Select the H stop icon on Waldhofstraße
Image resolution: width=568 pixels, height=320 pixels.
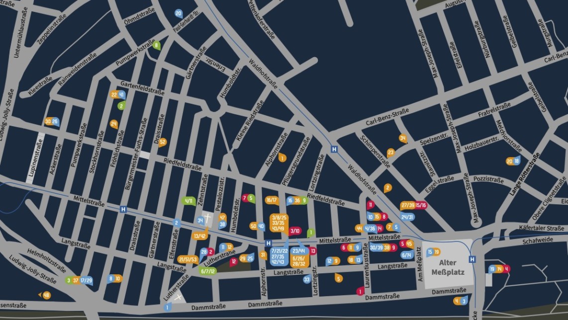tap(334, 149)
